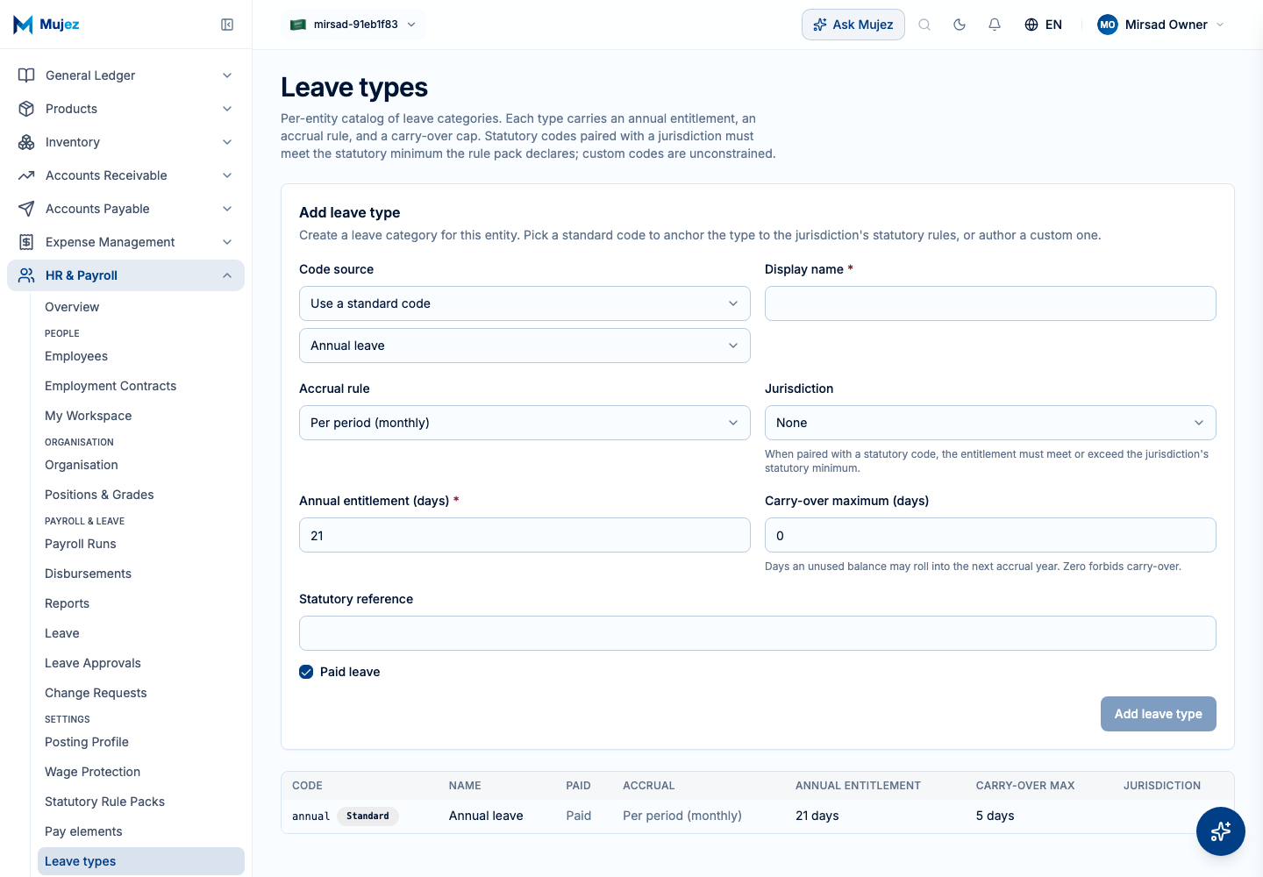Toggle the Paid leave checkbox

(x=306, y=672)
